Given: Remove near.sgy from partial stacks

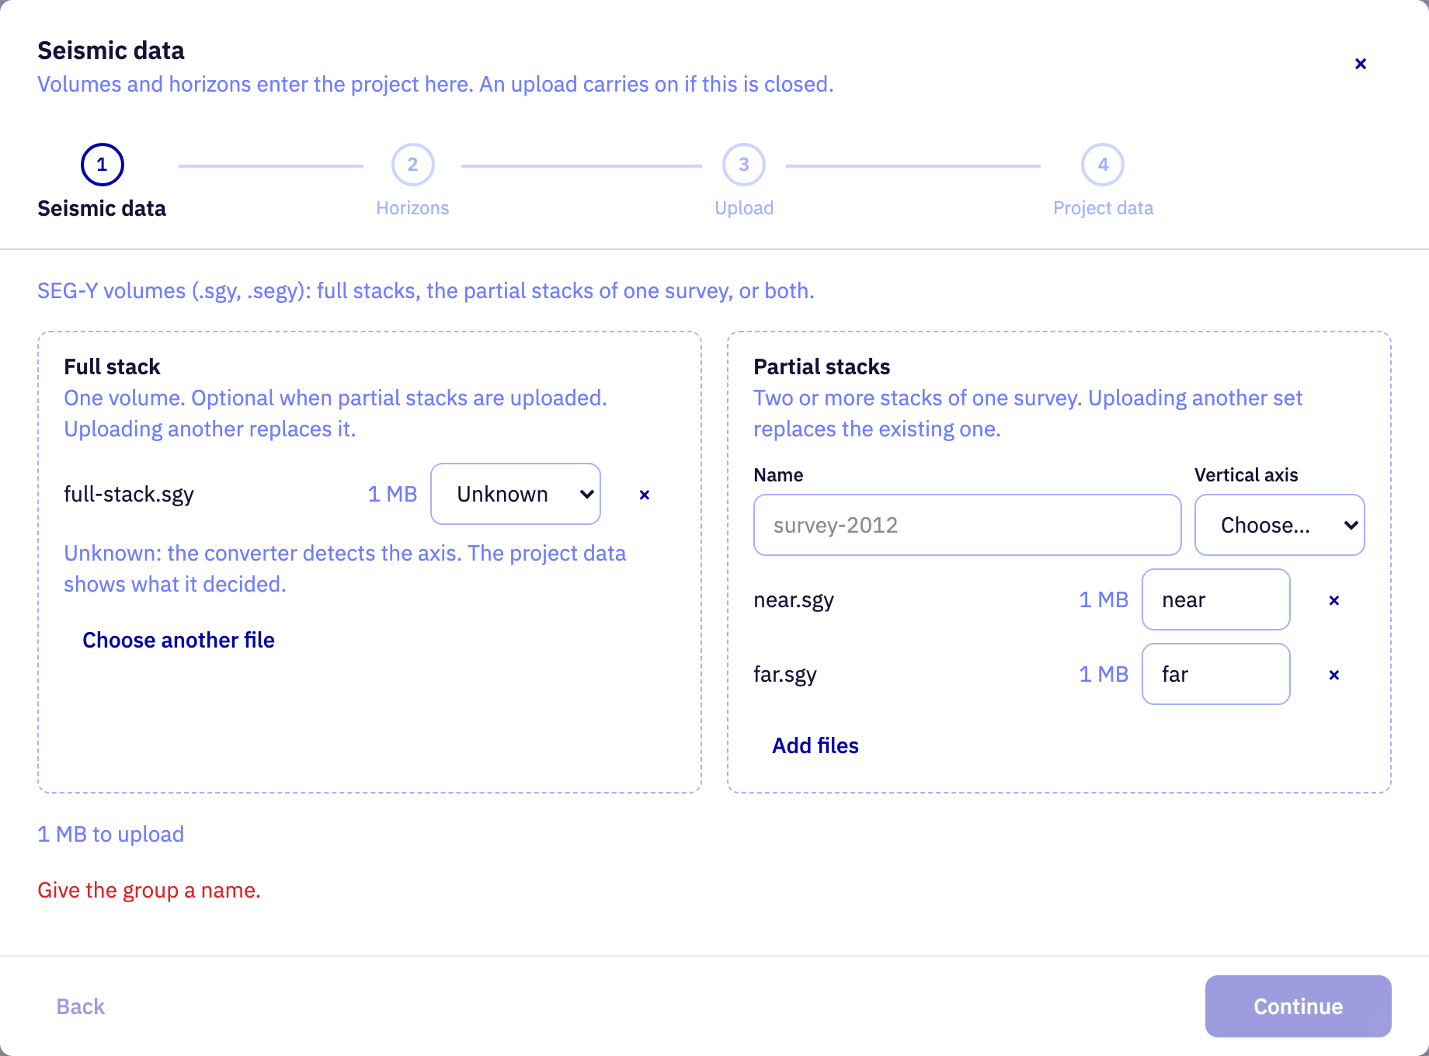Looking at the screenshot, I should click(x=1333, y=600).
